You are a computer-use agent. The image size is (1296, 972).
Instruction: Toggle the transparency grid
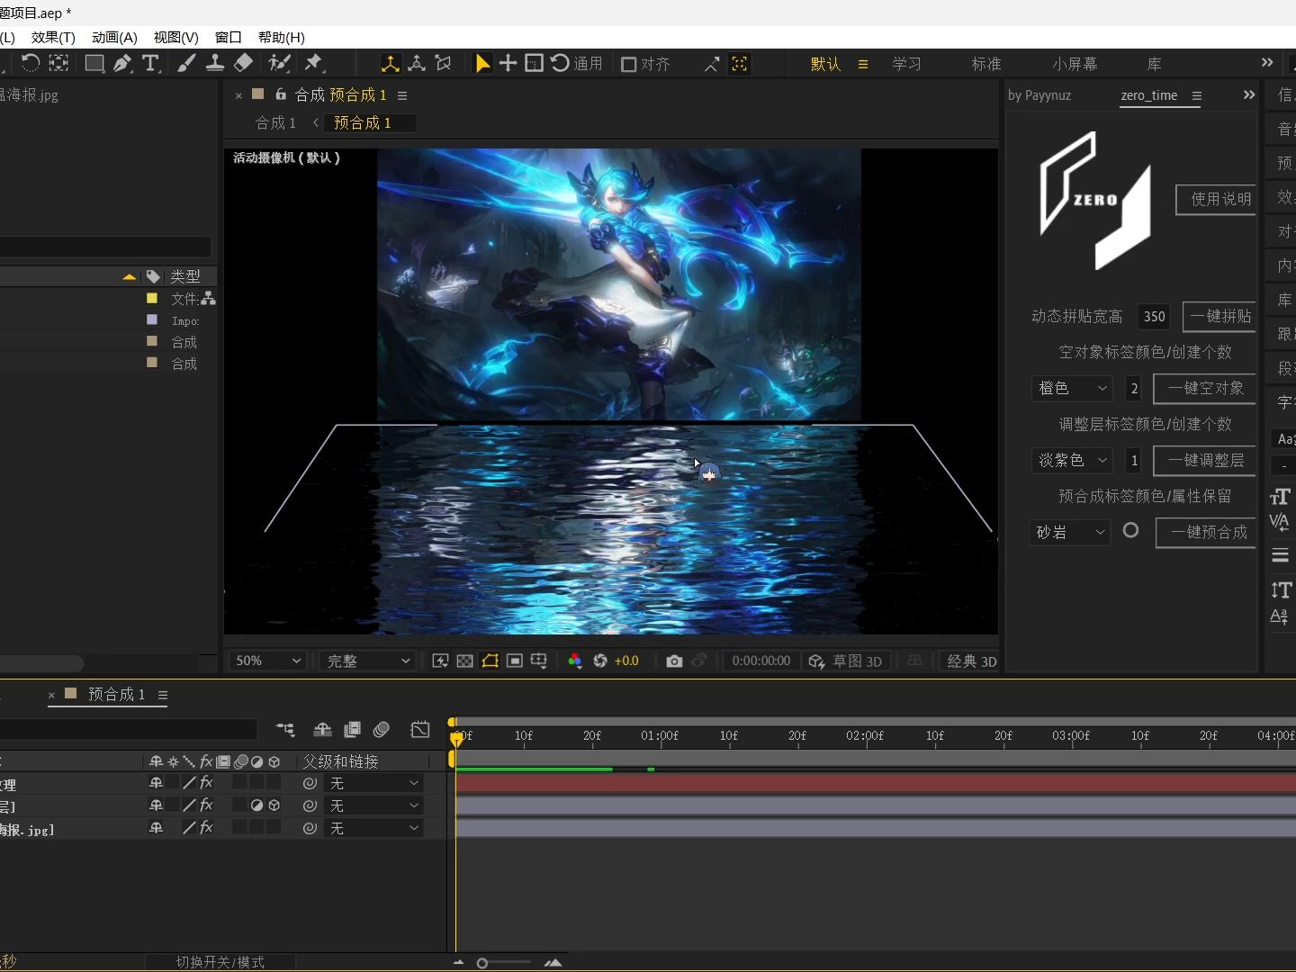coord(464,661)
